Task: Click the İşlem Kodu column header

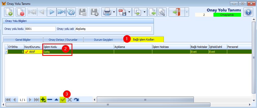Action: coord(78,47)
